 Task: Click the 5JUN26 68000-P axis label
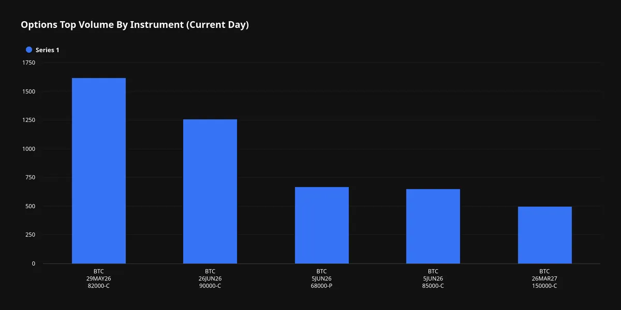[322, 278]
